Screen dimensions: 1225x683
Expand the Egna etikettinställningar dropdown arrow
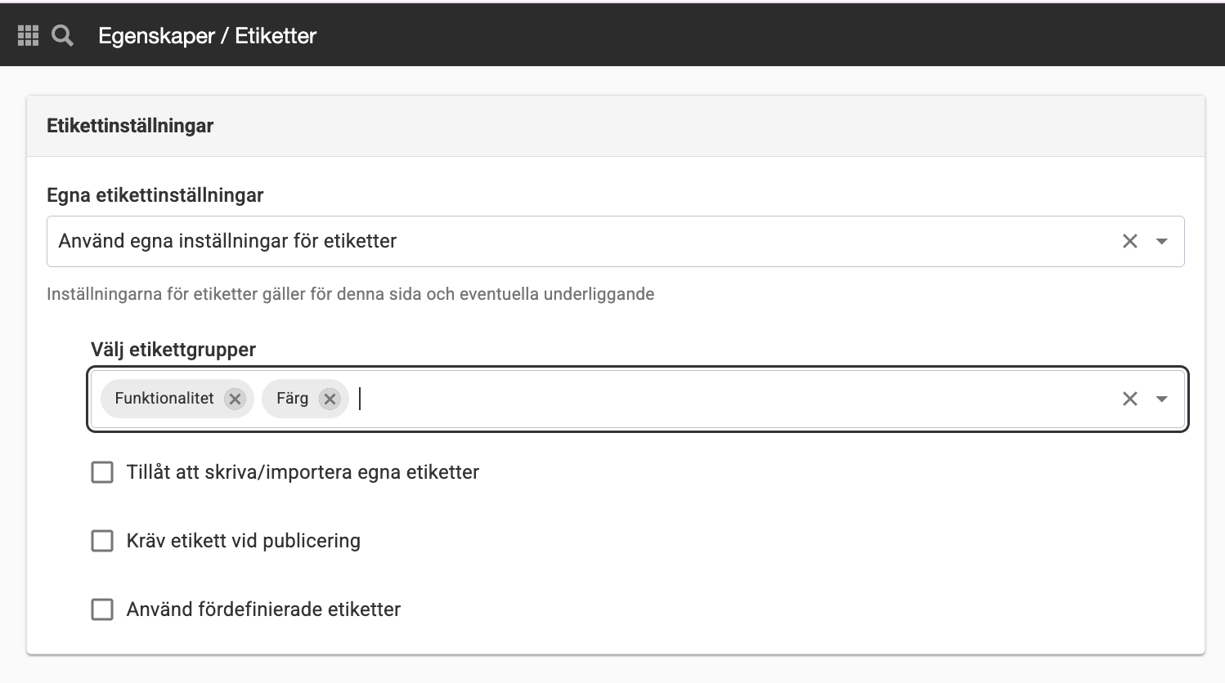(1161, 241)
